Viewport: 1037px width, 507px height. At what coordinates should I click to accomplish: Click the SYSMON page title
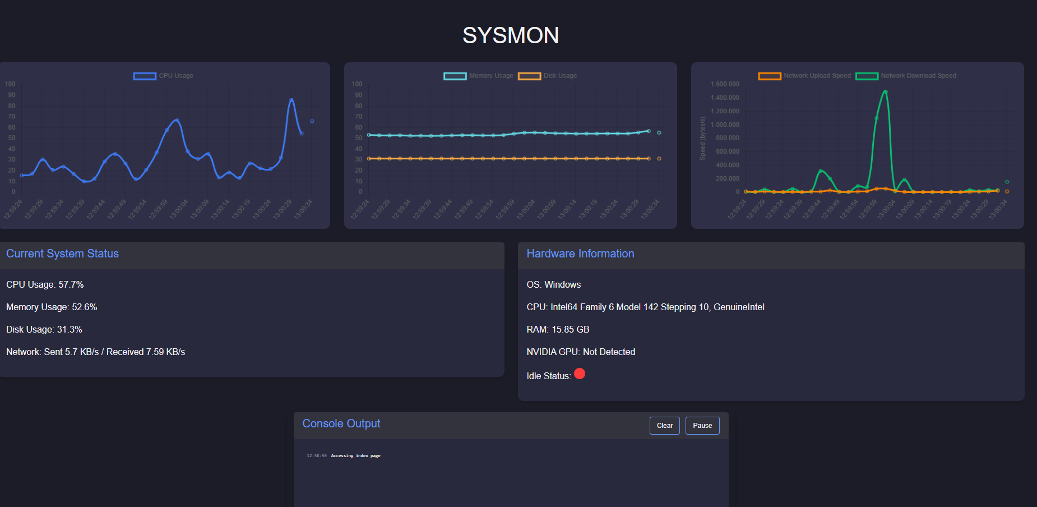click(511, 35)
